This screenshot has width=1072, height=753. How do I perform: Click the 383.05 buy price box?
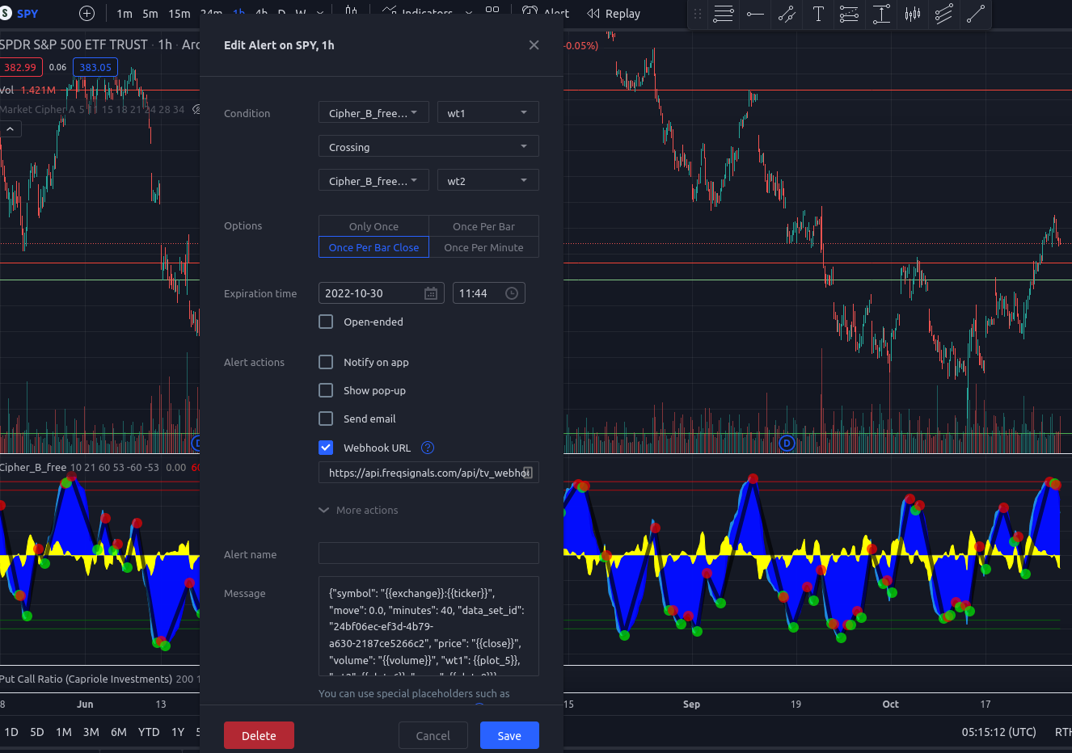click(x=95, y=67)
